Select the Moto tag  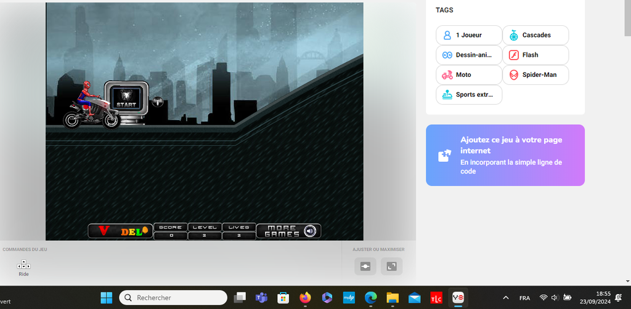(469, 74)
